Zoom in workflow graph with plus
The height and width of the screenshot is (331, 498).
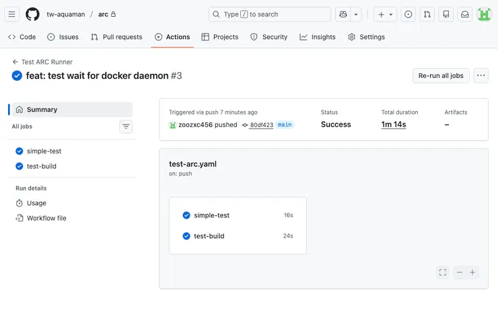pyautogui.click(x=472, y=272)
